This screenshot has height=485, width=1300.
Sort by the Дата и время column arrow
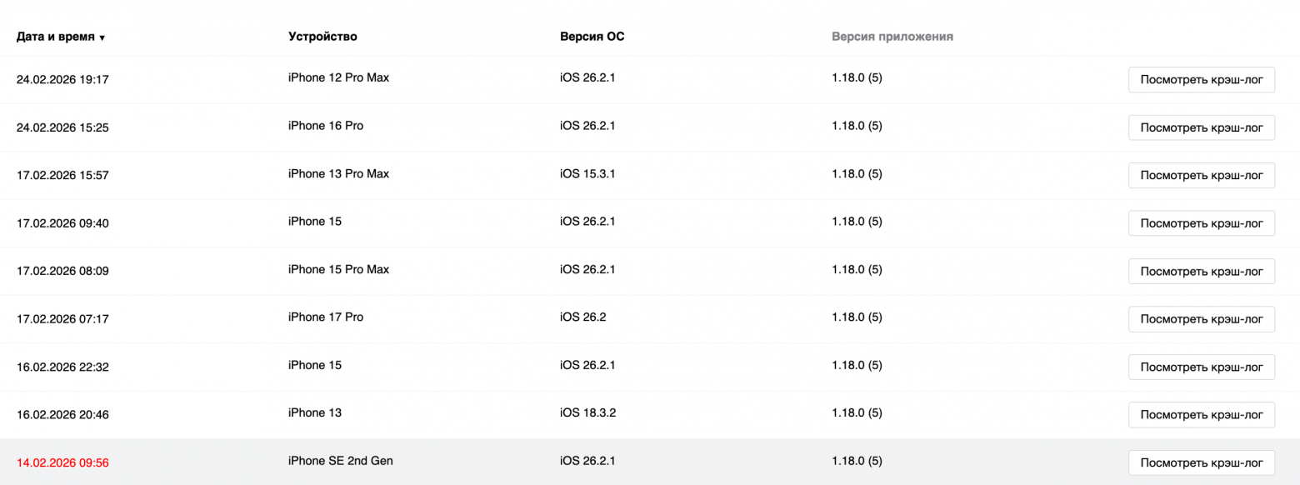[x=102, y=37]
